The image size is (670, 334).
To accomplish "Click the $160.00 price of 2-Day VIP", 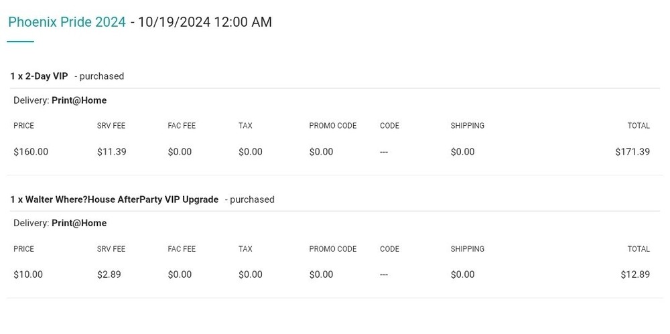I will click(31, 152).
